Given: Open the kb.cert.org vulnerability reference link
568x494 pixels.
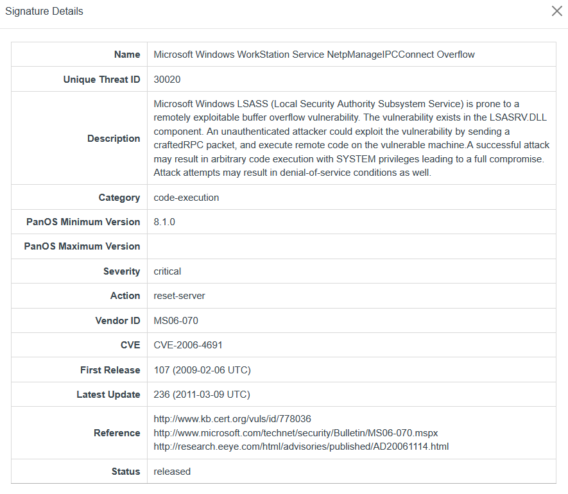Looking at the screenshot, I should click(x=232, y=419).
